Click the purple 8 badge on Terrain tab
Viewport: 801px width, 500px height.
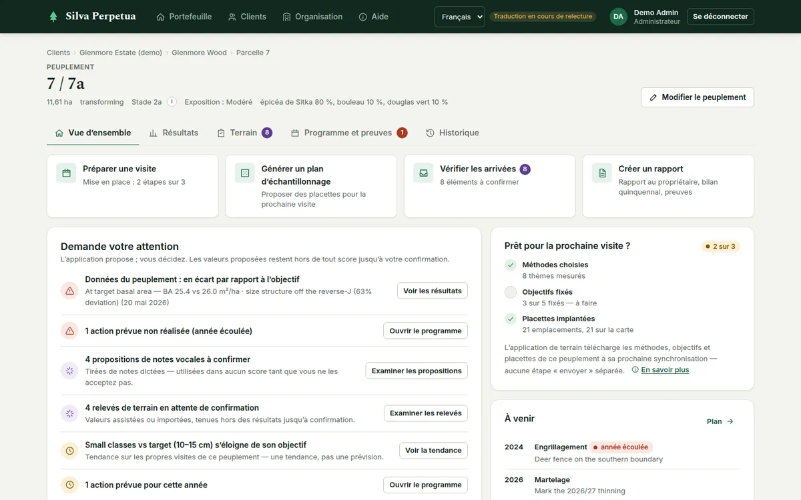click(267, 133)
